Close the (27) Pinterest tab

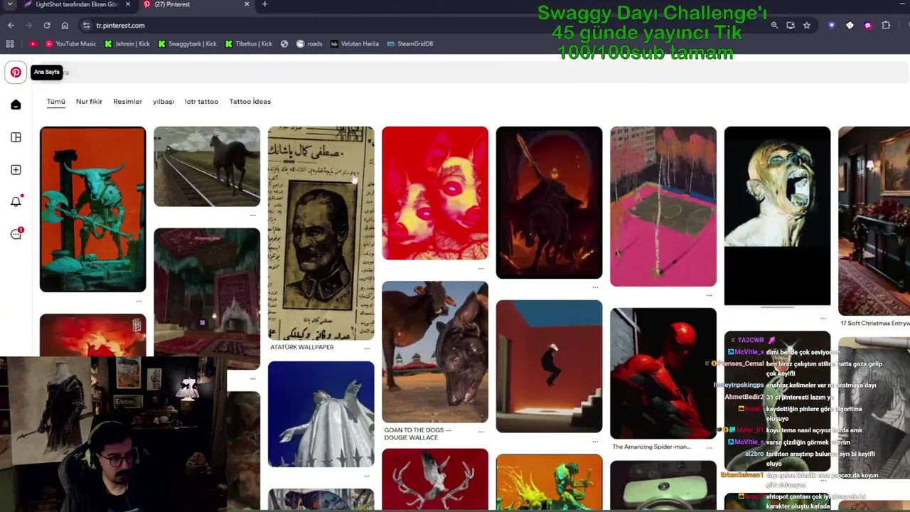(247, 4)
